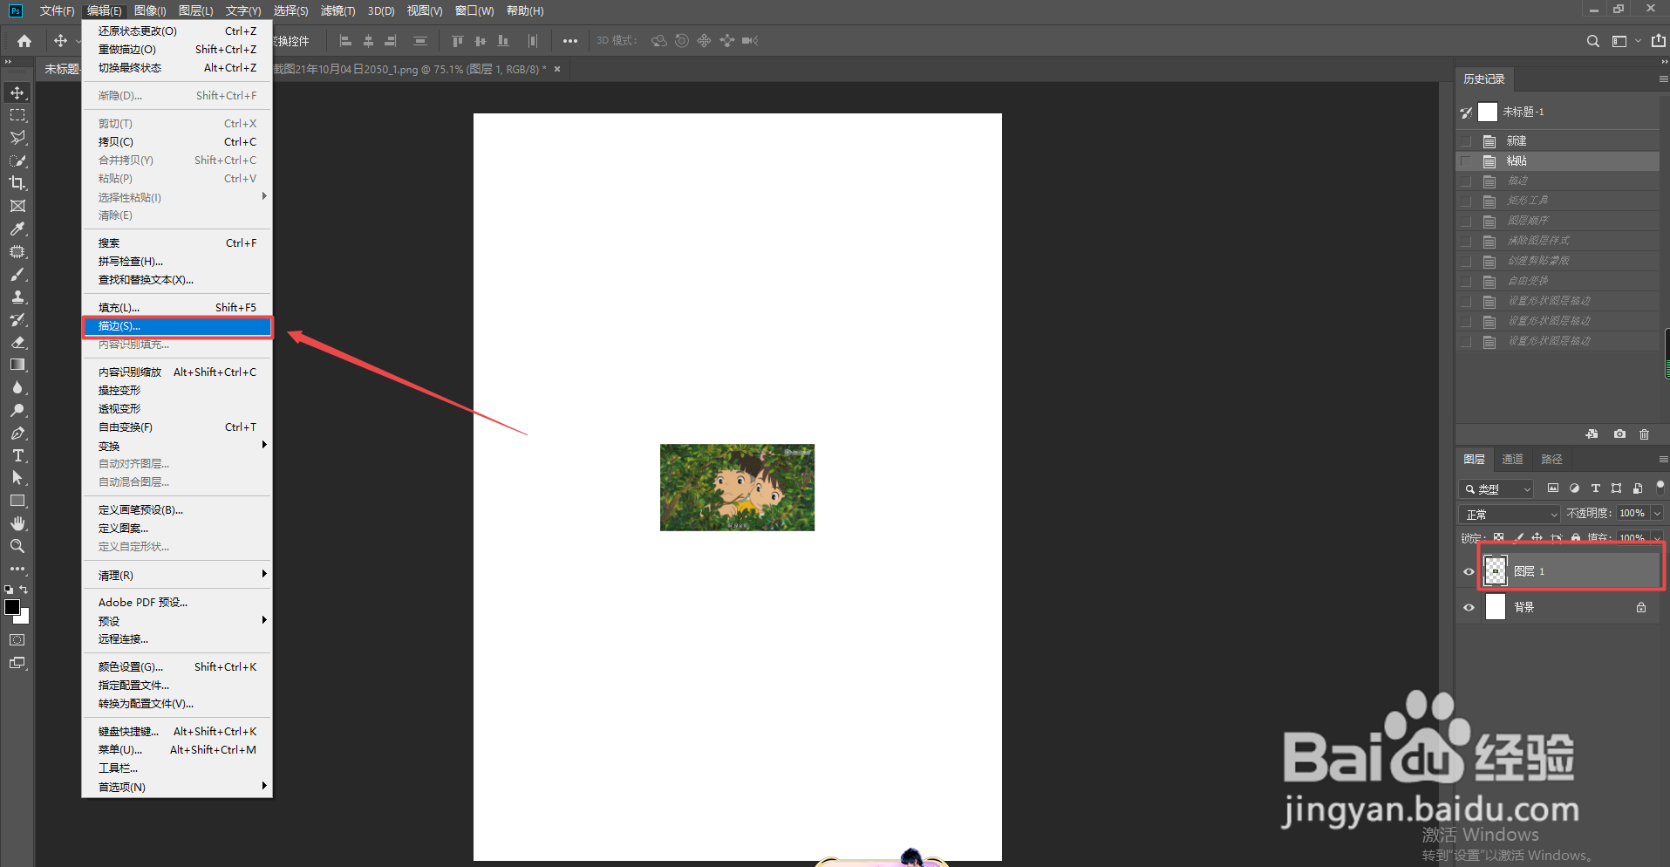The width and height of the screenshot is (1670, 867).
Task: Select the History Brush tool
Action: tap(17, 319)
